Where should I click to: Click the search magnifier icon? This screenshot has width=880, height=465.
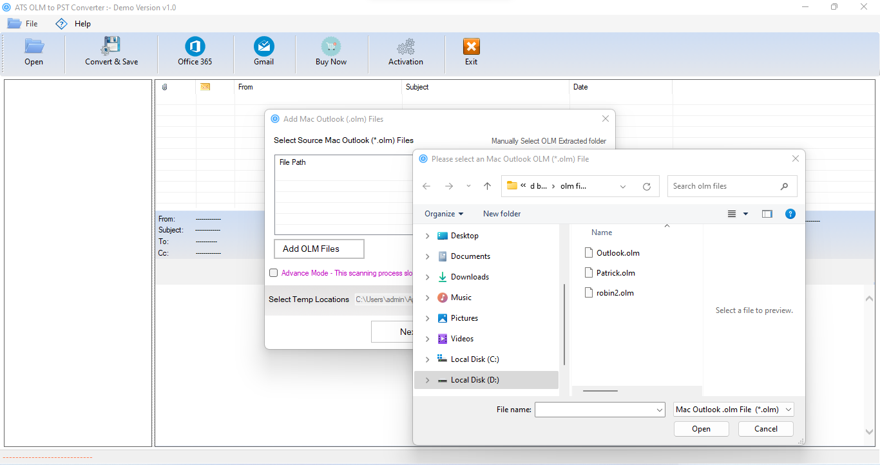tap(784, 186)
